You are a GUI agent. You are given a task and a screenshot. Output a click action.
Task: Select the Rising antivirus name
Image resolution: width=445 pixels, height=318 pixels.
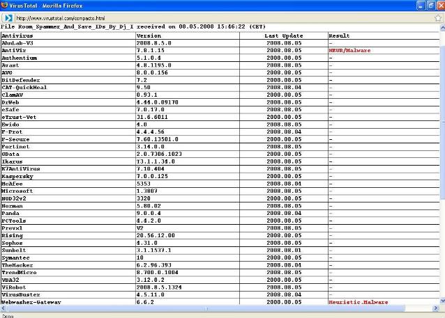(12, 235)
